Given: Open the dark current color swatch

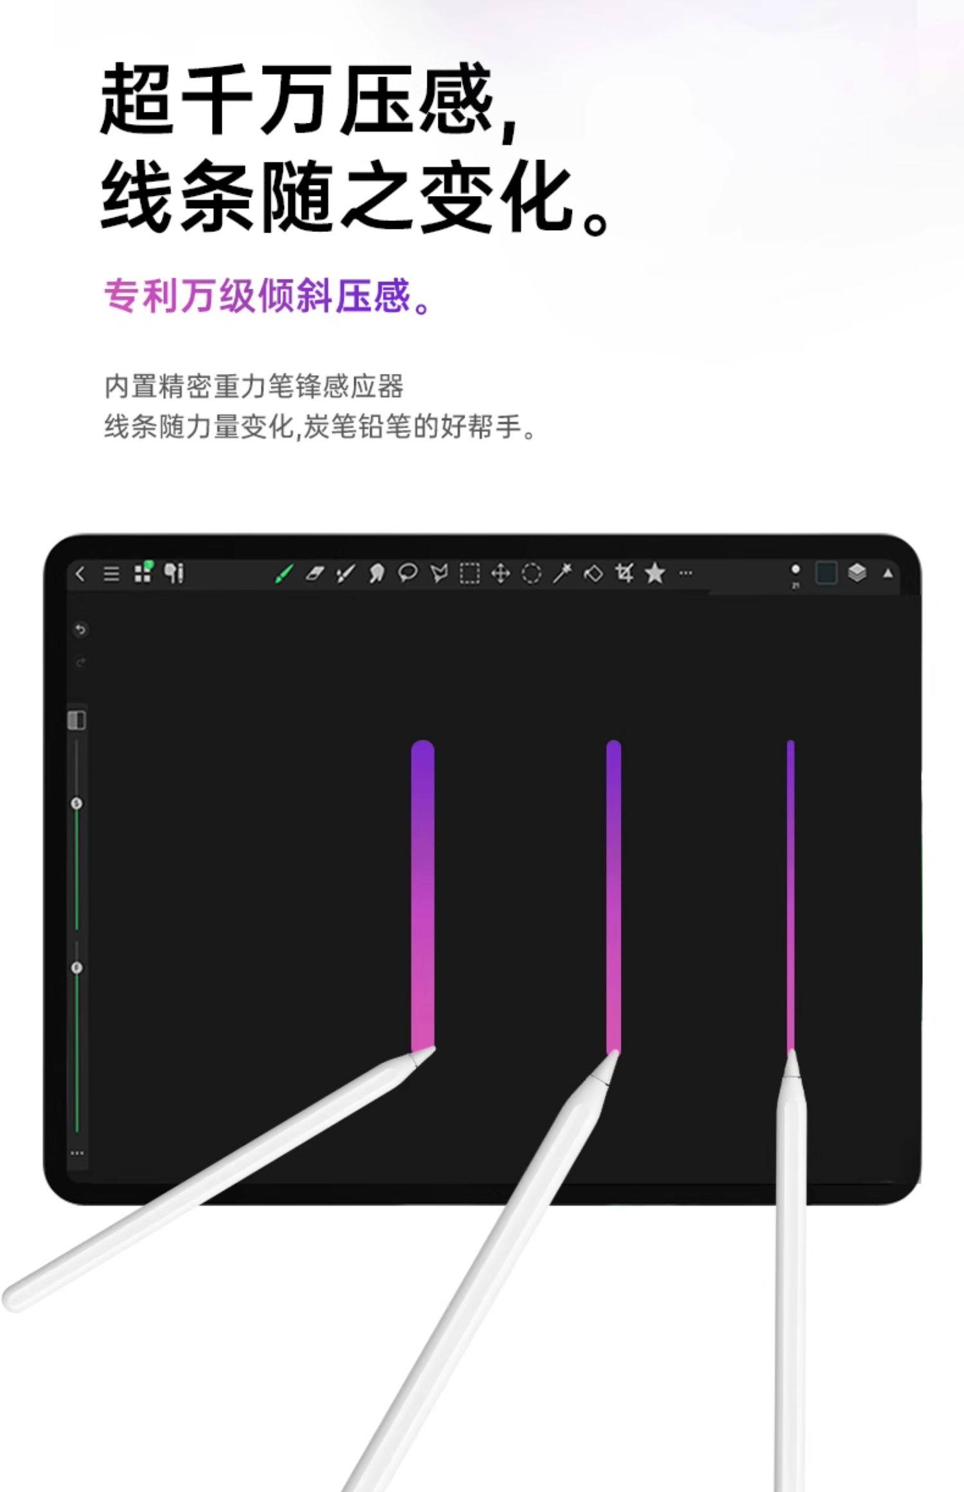Looking at the screenshot, I should coord(826,573).
